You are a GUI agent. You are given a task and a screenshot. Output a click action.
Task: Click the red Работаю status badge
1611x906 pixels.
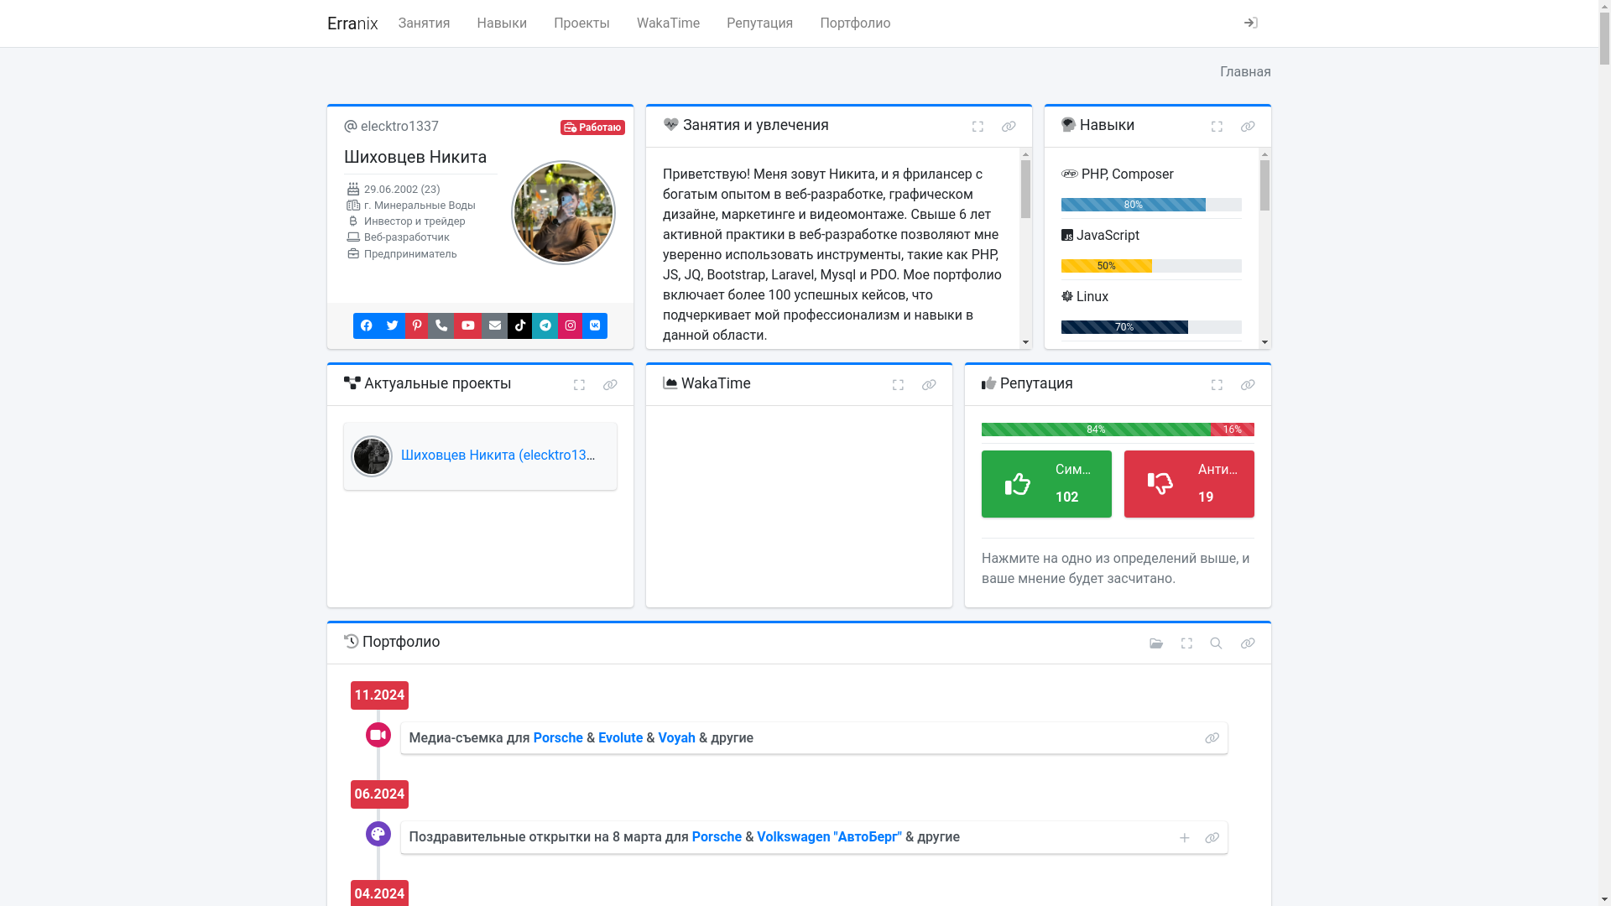point(592,128)
